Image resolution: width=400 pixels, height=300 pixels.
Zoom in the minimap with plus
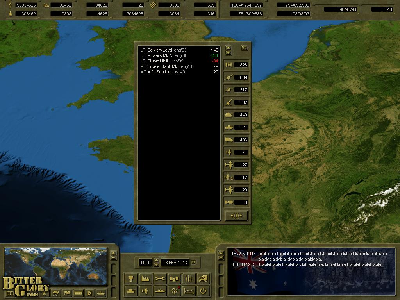point(113,253)
